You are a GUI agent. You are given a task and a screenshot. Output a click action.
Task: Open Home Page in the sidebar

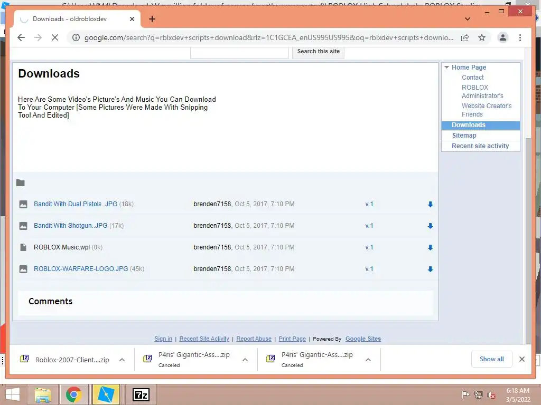click(469, 67)
